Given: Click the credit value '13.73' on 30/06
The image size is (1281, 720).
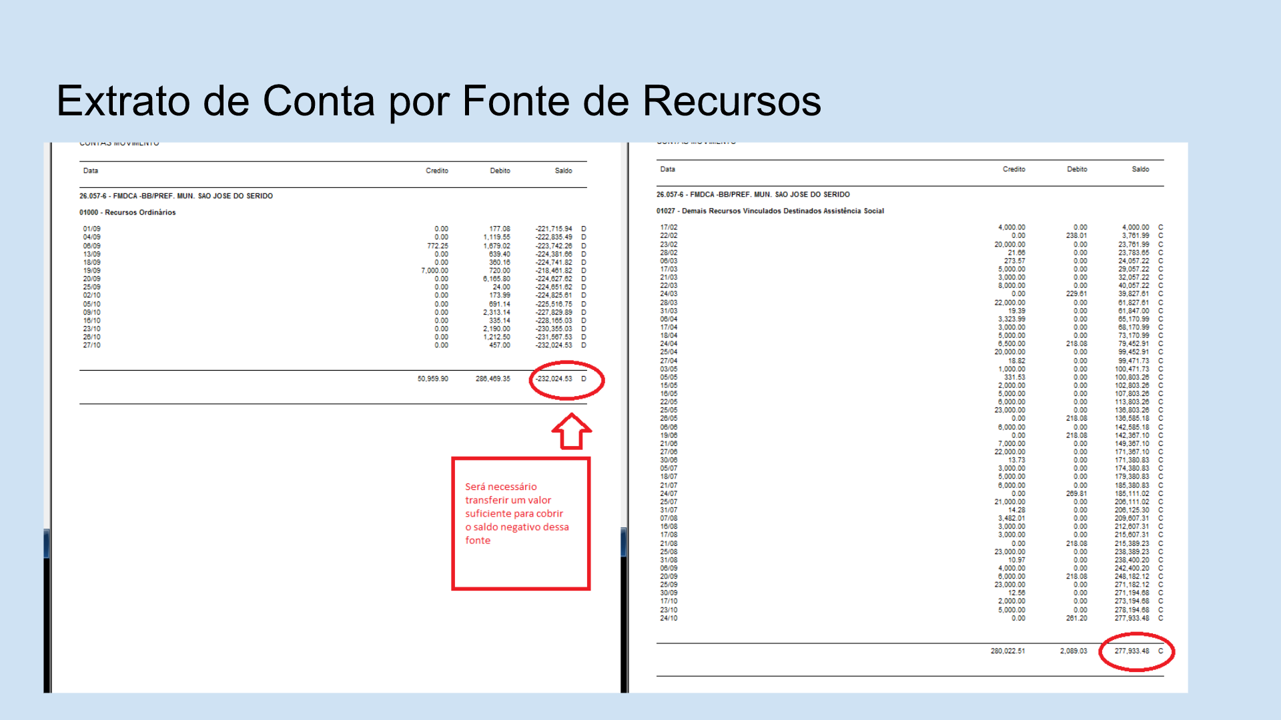Looking at the screenshot, I should click(1017, 460).
